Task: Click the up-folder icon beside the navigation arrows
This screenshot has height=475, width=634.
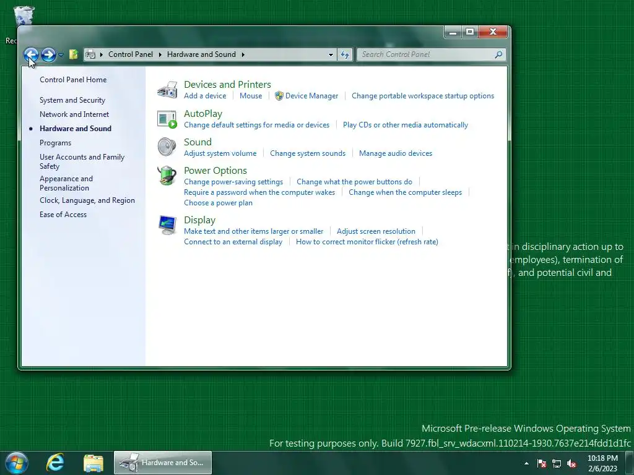Action: click(73, 54)
